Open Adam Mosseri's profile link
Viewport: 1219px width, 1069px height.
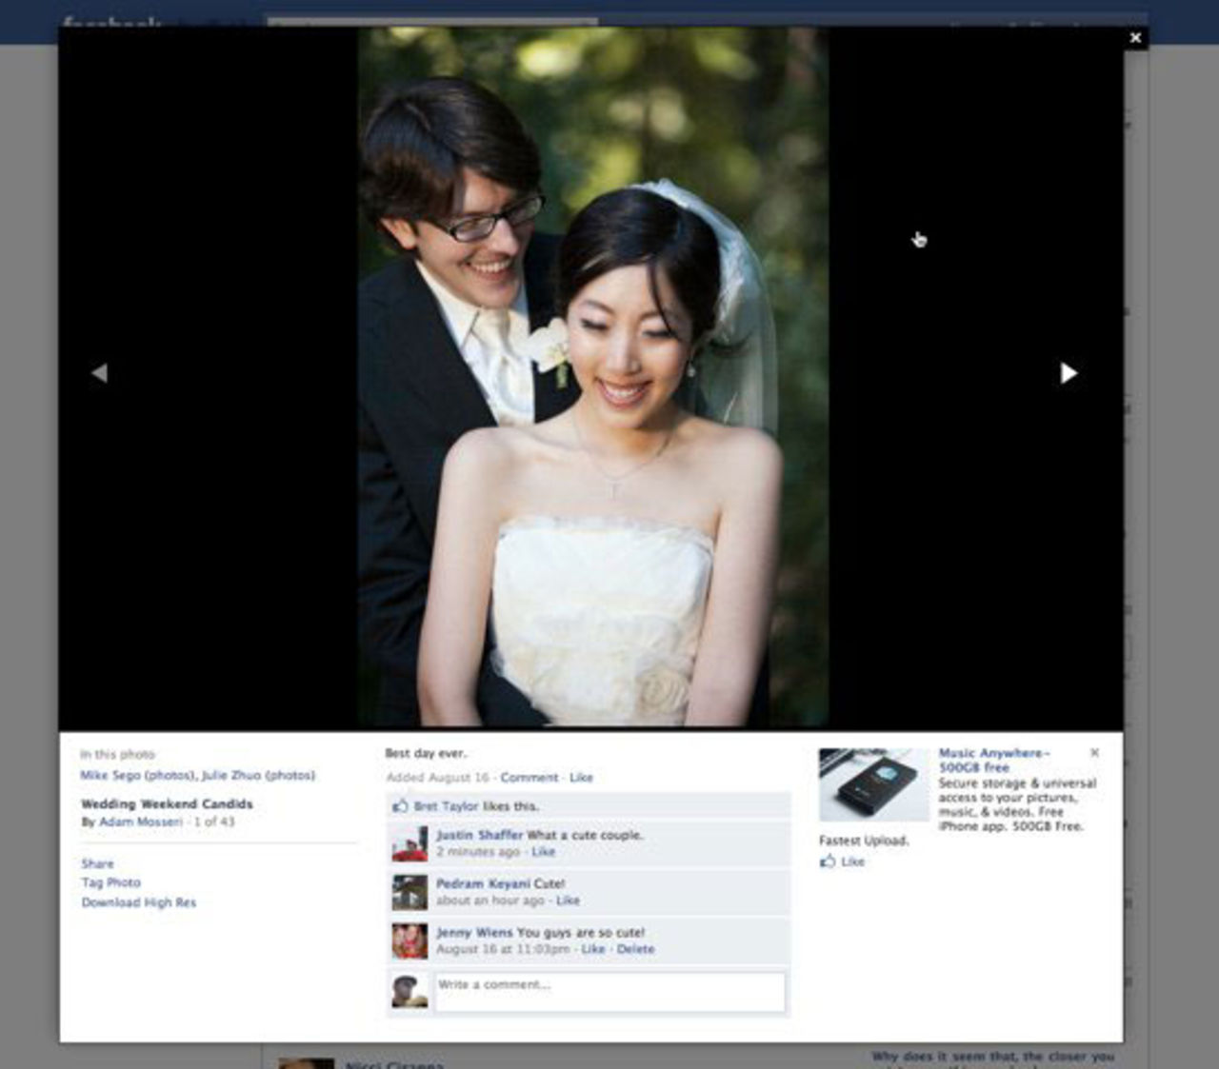140,822
